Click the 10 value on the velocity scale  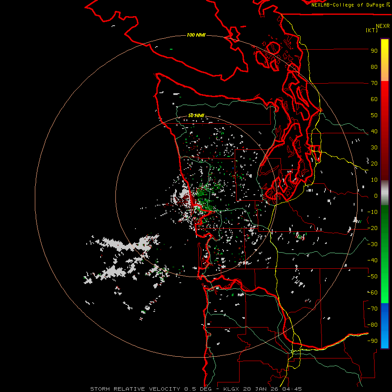tap(374, 180)
